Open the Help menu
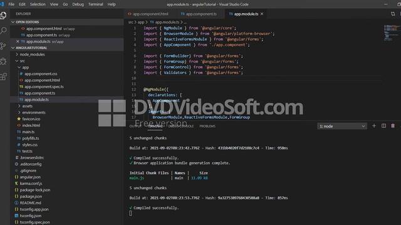The height and width of the screenshot is (225, 401). tap(112, 4)
